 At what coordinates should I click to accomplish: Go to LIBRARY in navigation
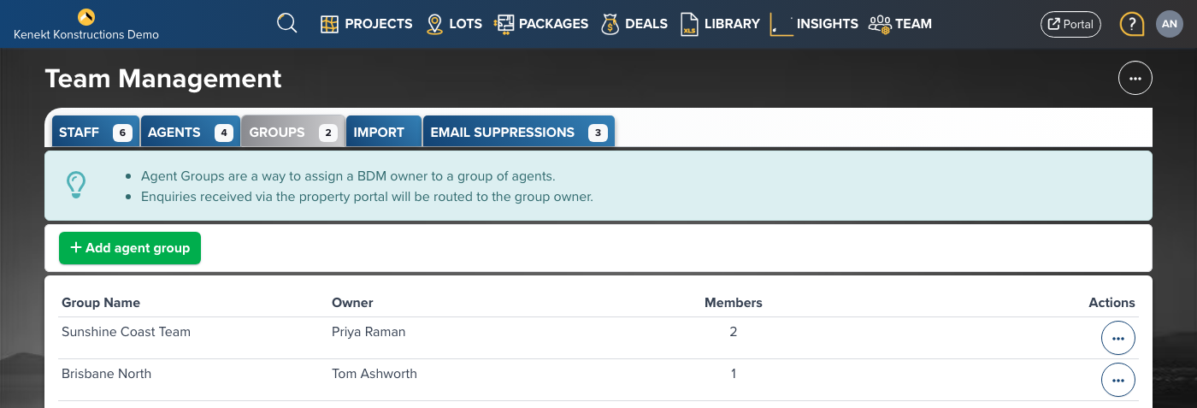(732, 24)
